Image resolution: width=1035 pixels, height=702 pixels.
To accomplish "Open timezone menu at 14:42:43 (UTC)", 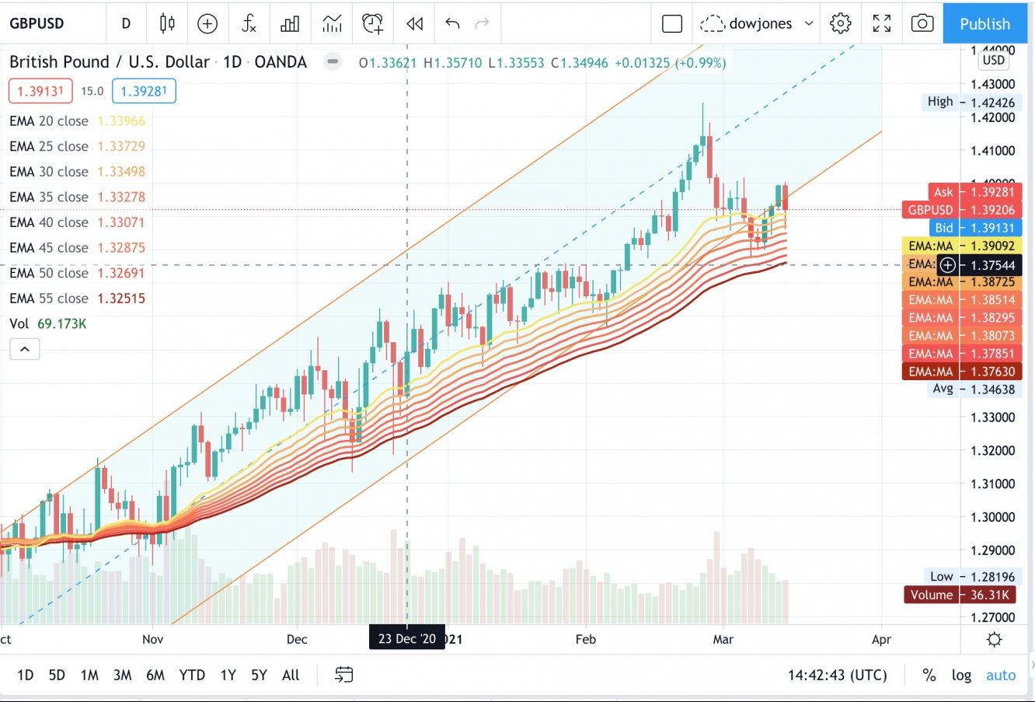I will click(838, 675).
